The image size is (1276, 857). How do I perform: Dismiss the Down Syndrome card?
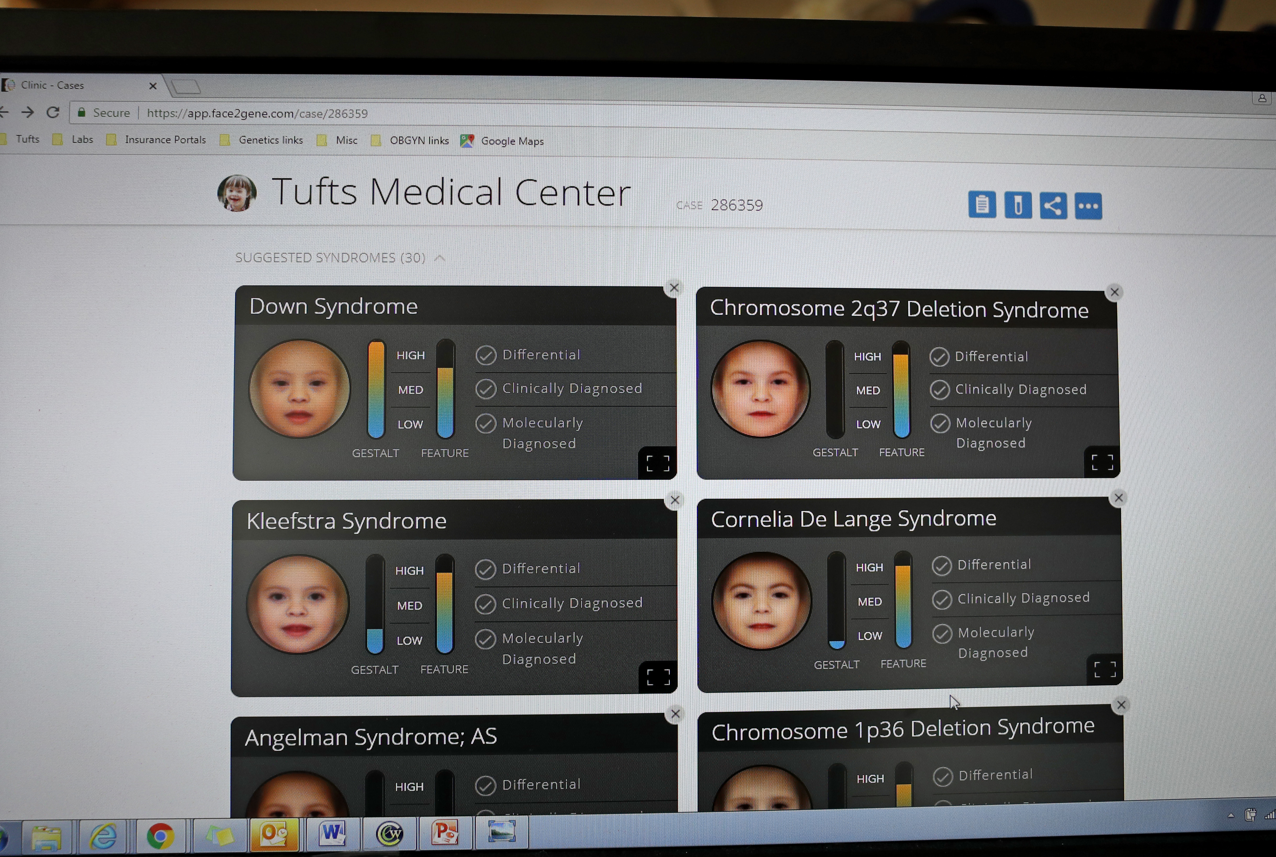pos(674,288)
